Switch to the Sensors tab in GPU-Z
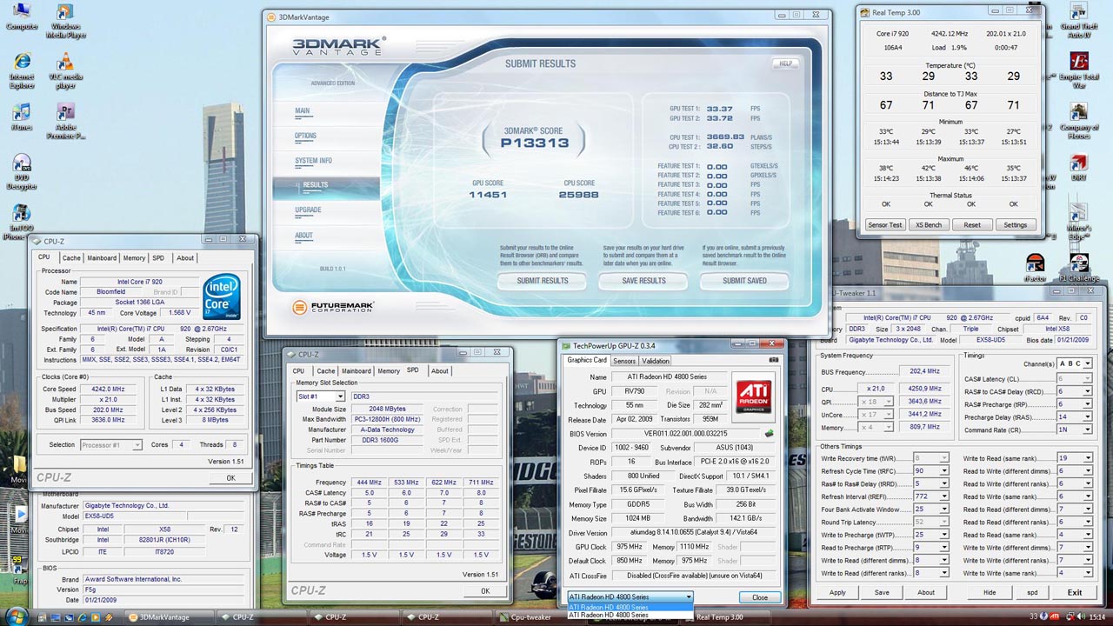Image resolution: width=1113 pixels, height=626 pixels. click(x=624, y=361)
